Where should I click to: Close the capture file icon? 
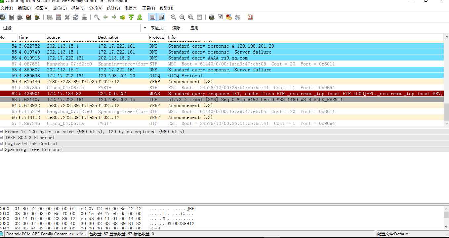(x=67, y=17)
